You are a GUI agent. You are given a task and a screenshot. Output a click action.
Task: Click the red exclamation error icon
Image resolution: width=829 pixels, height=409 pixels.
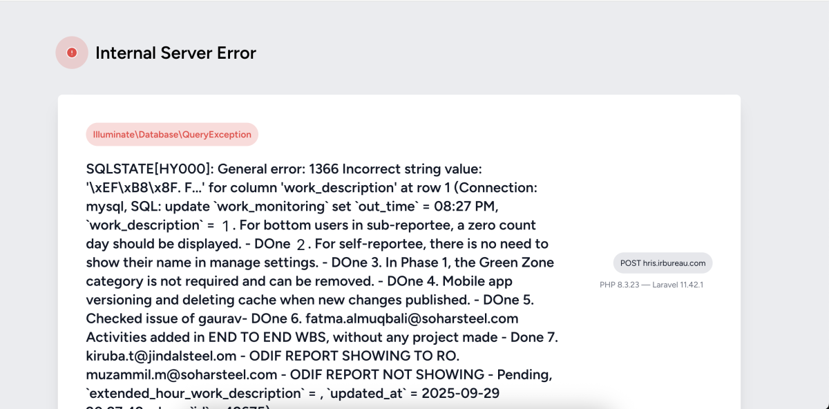coord(72,53)
